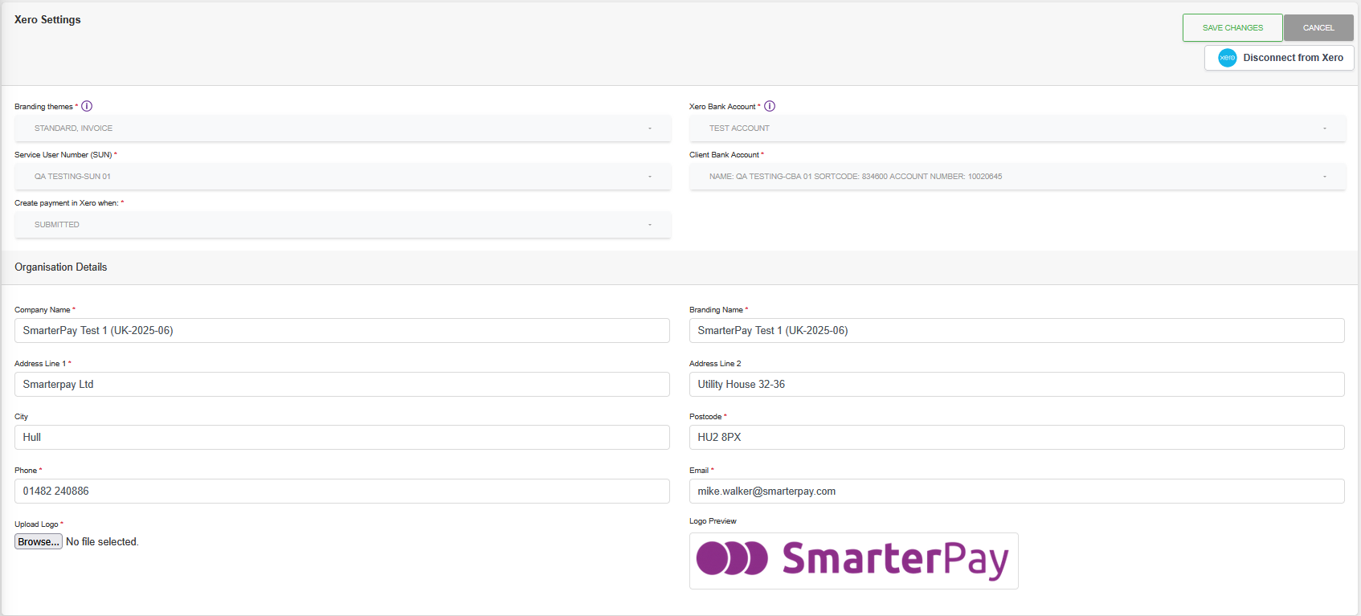Expand the Xero Bank Account dropdown
Viewport: 1361px width, 616px height.
[1016, 129]
